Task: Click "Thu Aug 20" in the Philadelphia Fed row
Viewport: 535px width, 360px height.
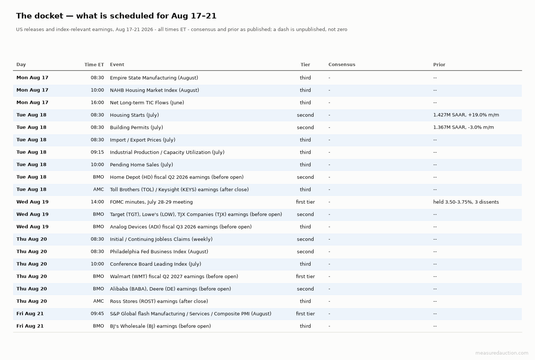Action: coord(32,252)
